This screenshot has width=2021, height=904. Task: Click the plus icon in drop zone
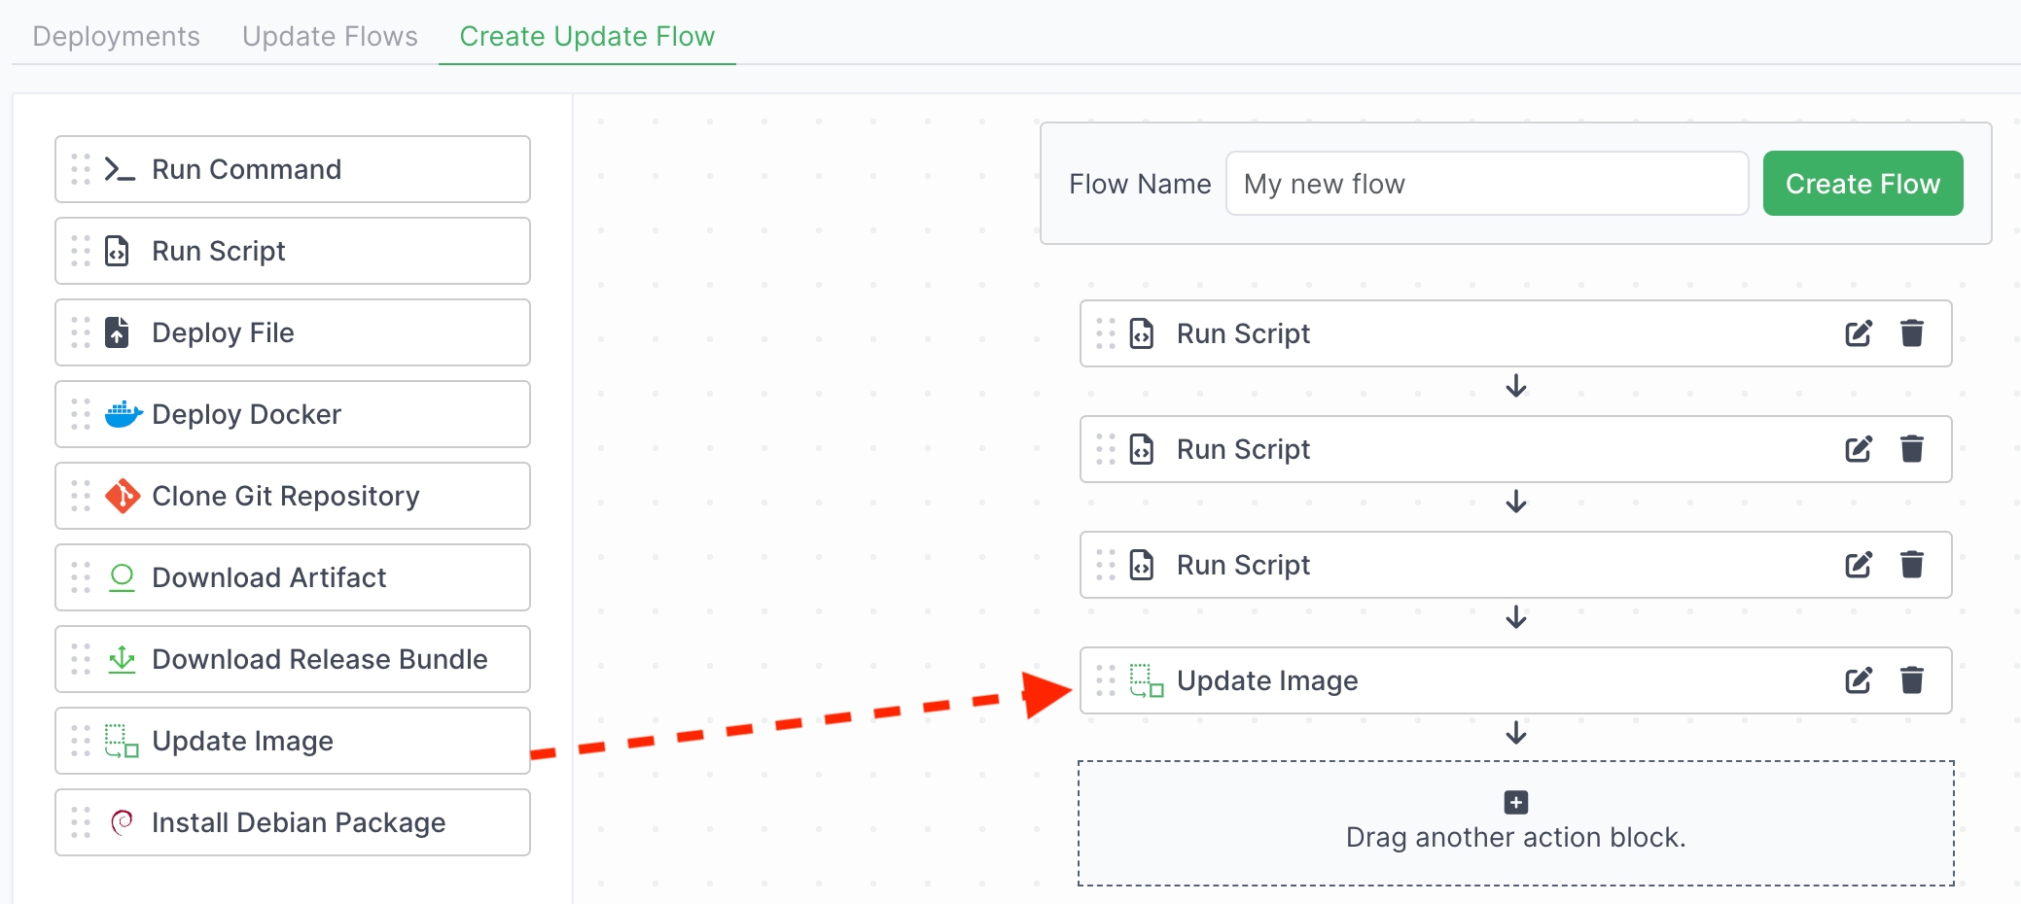click(x=1515, y=802)
